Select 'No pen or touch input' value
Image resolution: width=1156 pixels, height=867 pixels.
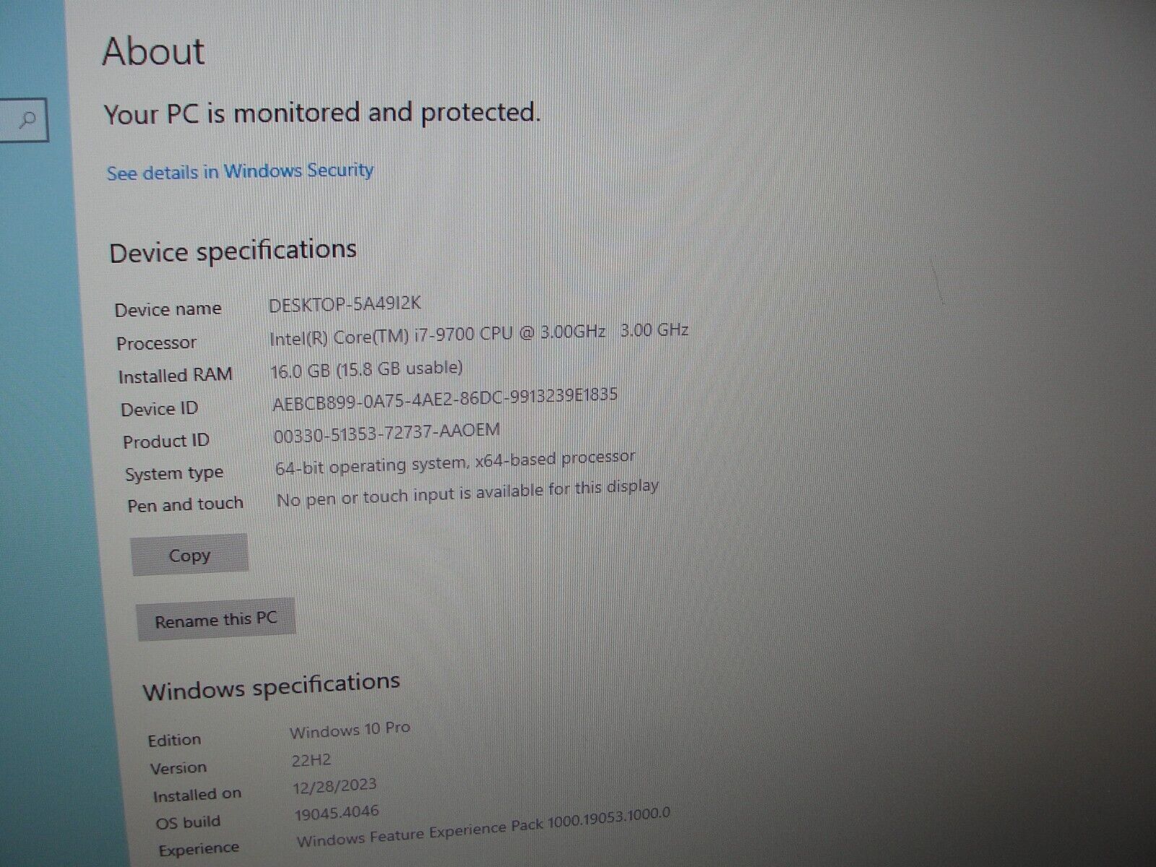point(467,493)
